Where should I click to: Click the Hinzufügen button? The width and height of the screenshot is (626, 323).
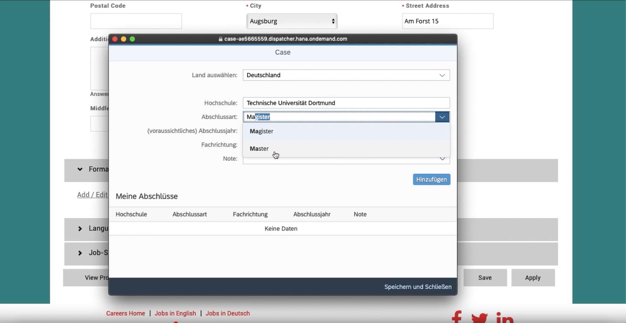point(431,179)
